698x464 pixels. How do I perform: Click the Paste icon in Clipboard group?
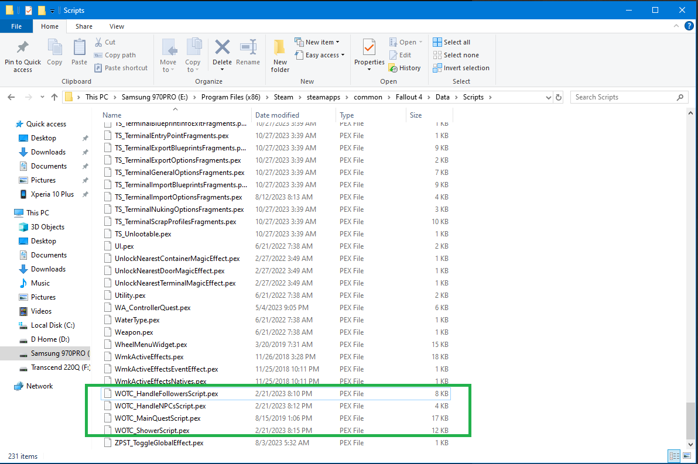(79, 49)
